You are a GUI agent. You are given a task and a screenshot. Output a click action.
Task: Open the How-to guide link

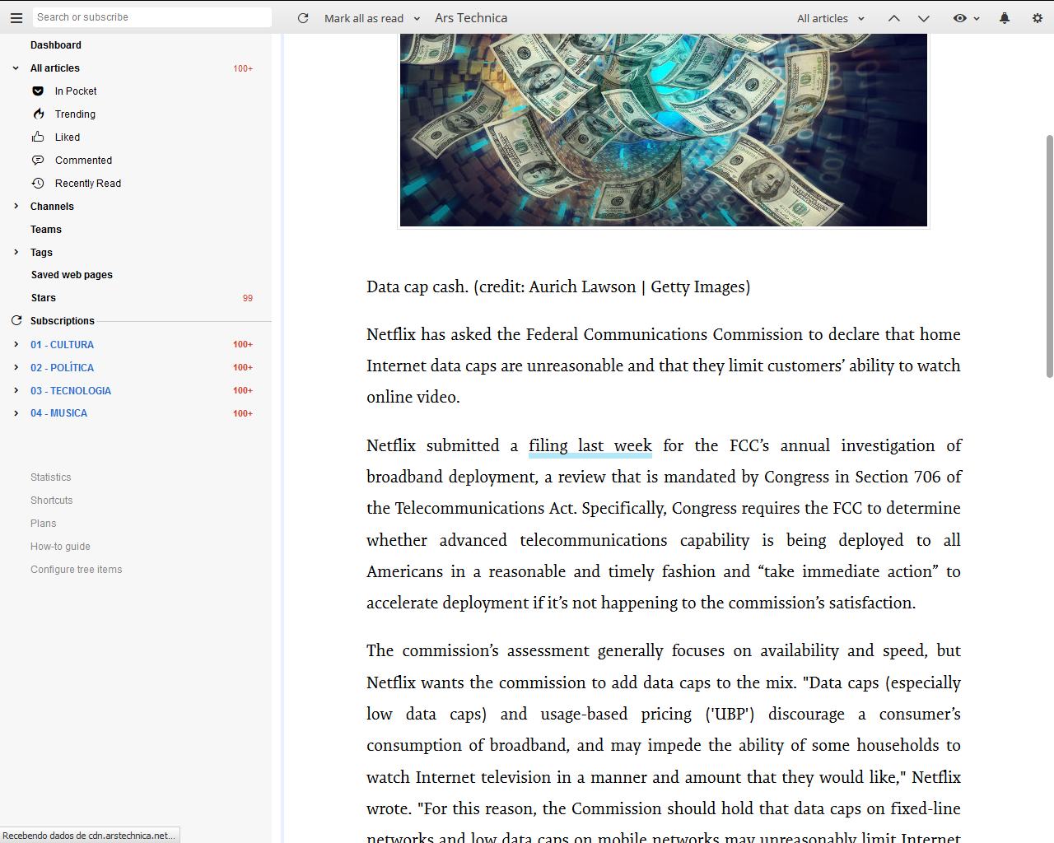(61, 547)
